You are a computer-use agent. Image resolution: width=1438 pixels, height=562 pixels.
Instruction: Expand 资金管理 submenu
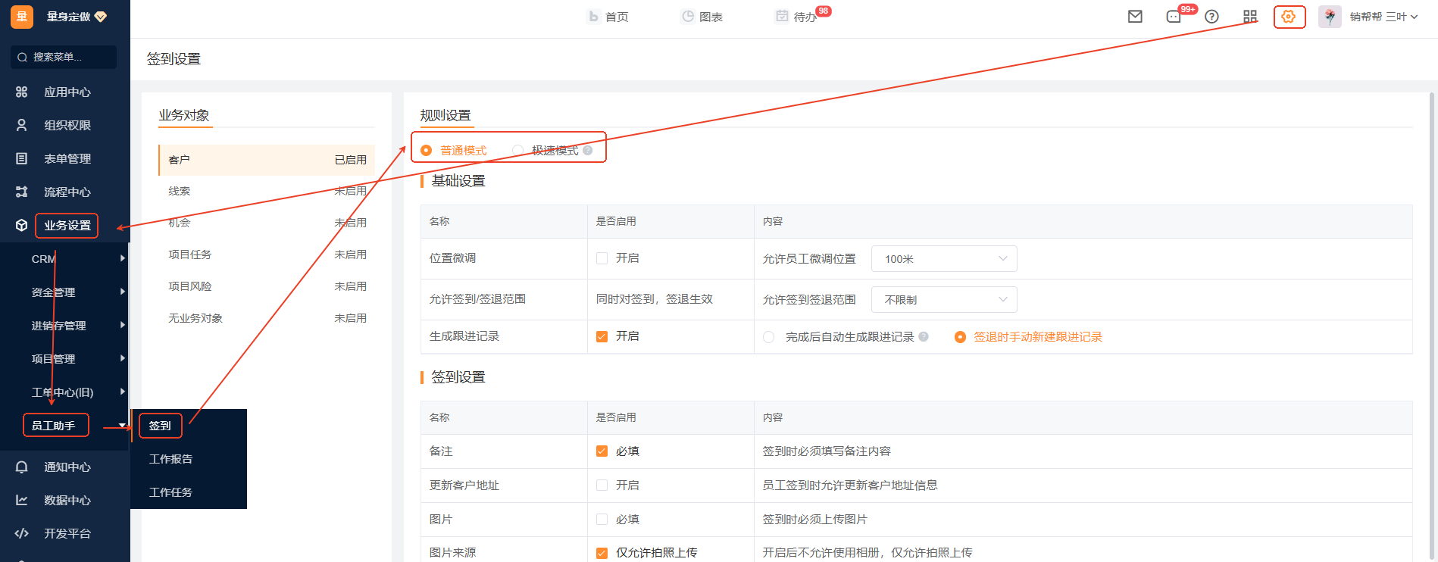(122, 292)
